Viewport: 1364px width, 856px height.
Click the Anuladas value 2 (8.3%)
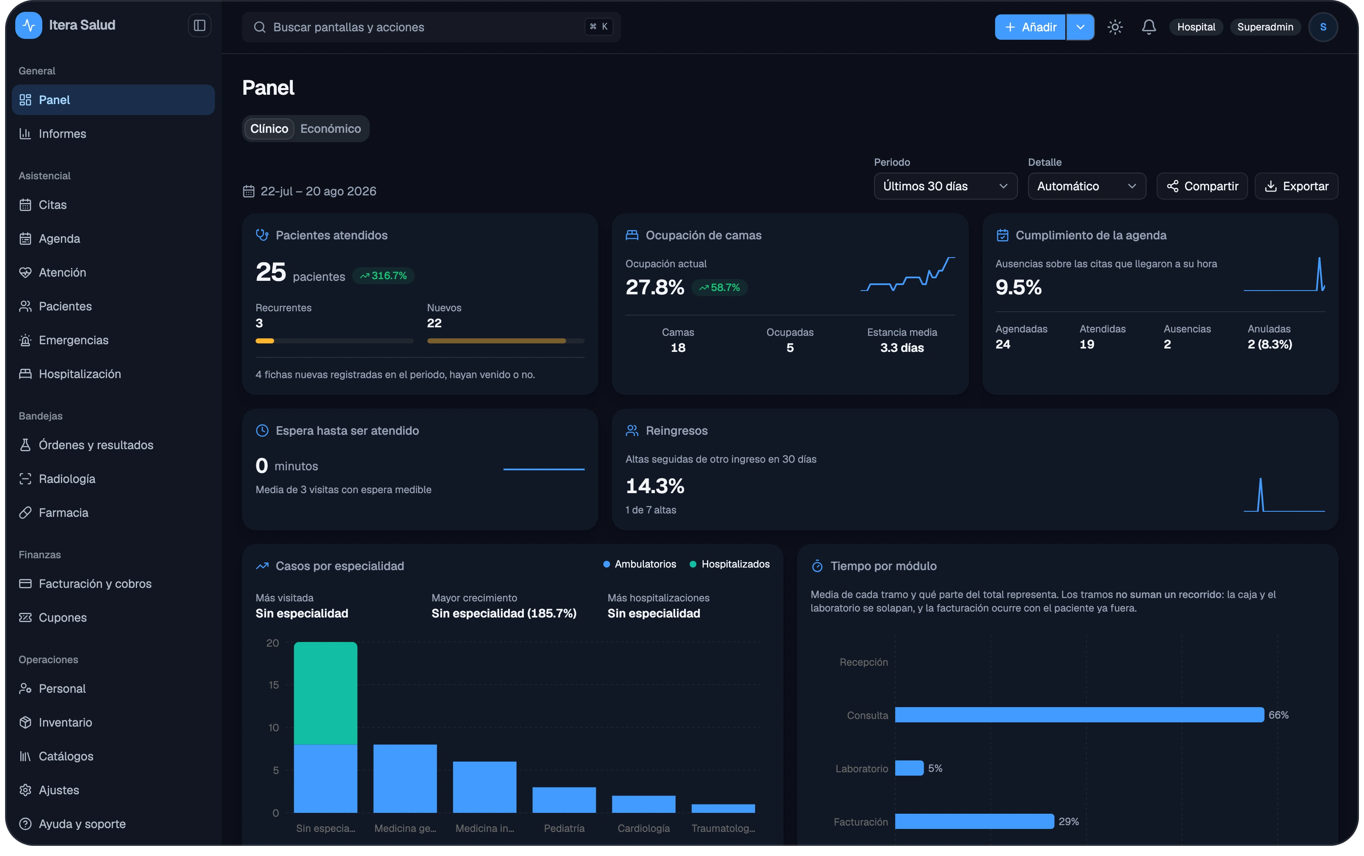(1270, 344)
